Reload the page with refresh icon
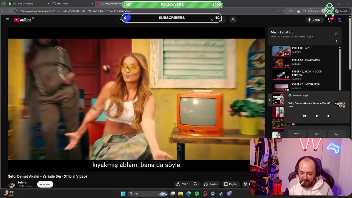This screenshot has height=198, width=352. 10,11
